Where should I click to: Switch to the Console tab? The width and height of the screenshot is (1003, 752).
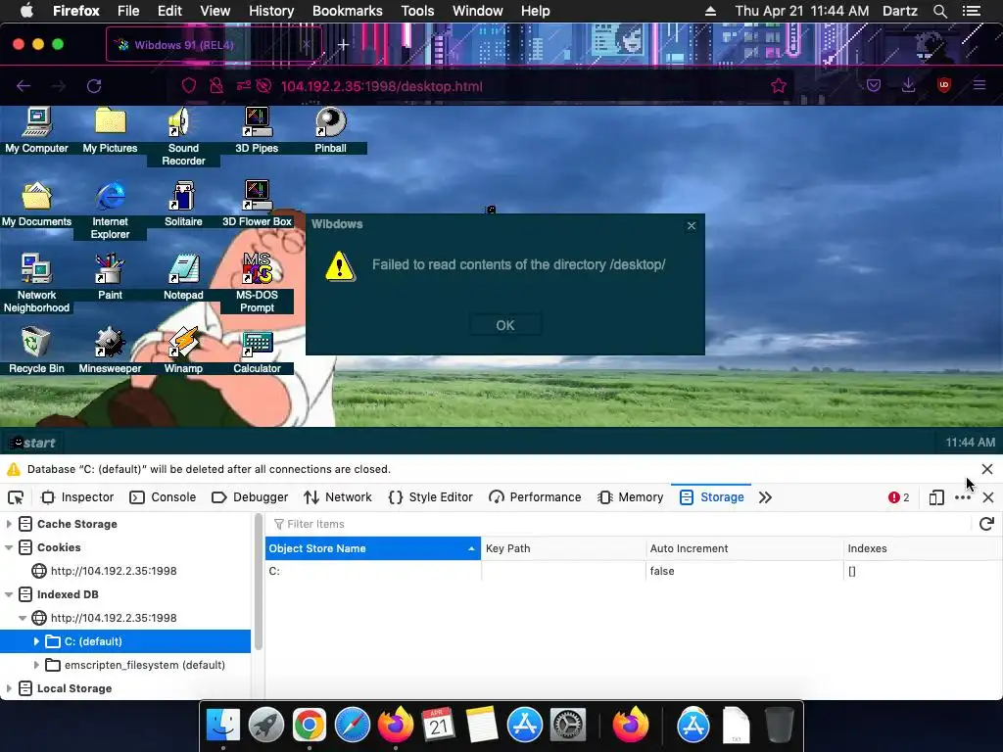(x=163, y=497)
